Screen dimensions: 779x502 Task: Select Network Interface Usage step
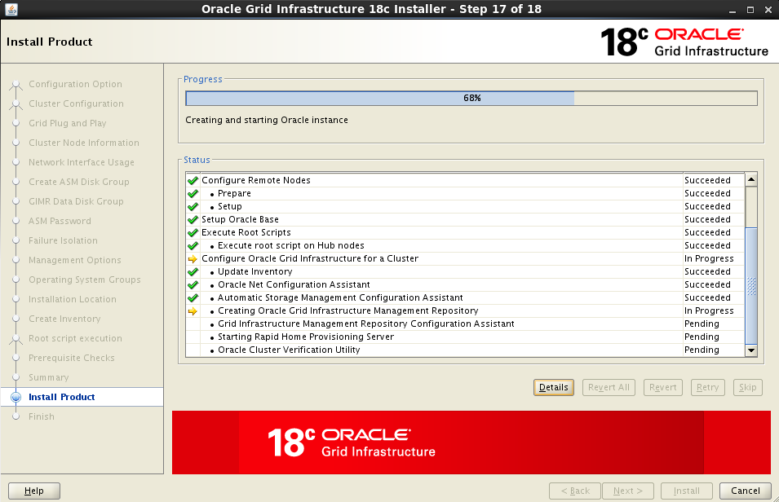click(82, 162)
